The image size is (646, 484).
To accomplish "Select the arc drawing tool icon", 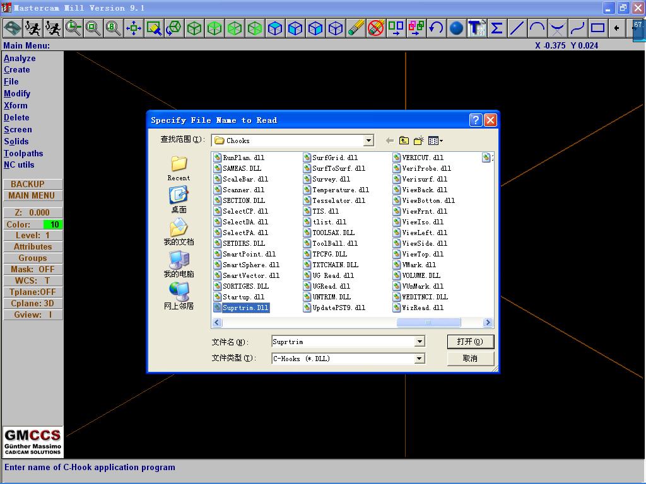I will [537, 28].
